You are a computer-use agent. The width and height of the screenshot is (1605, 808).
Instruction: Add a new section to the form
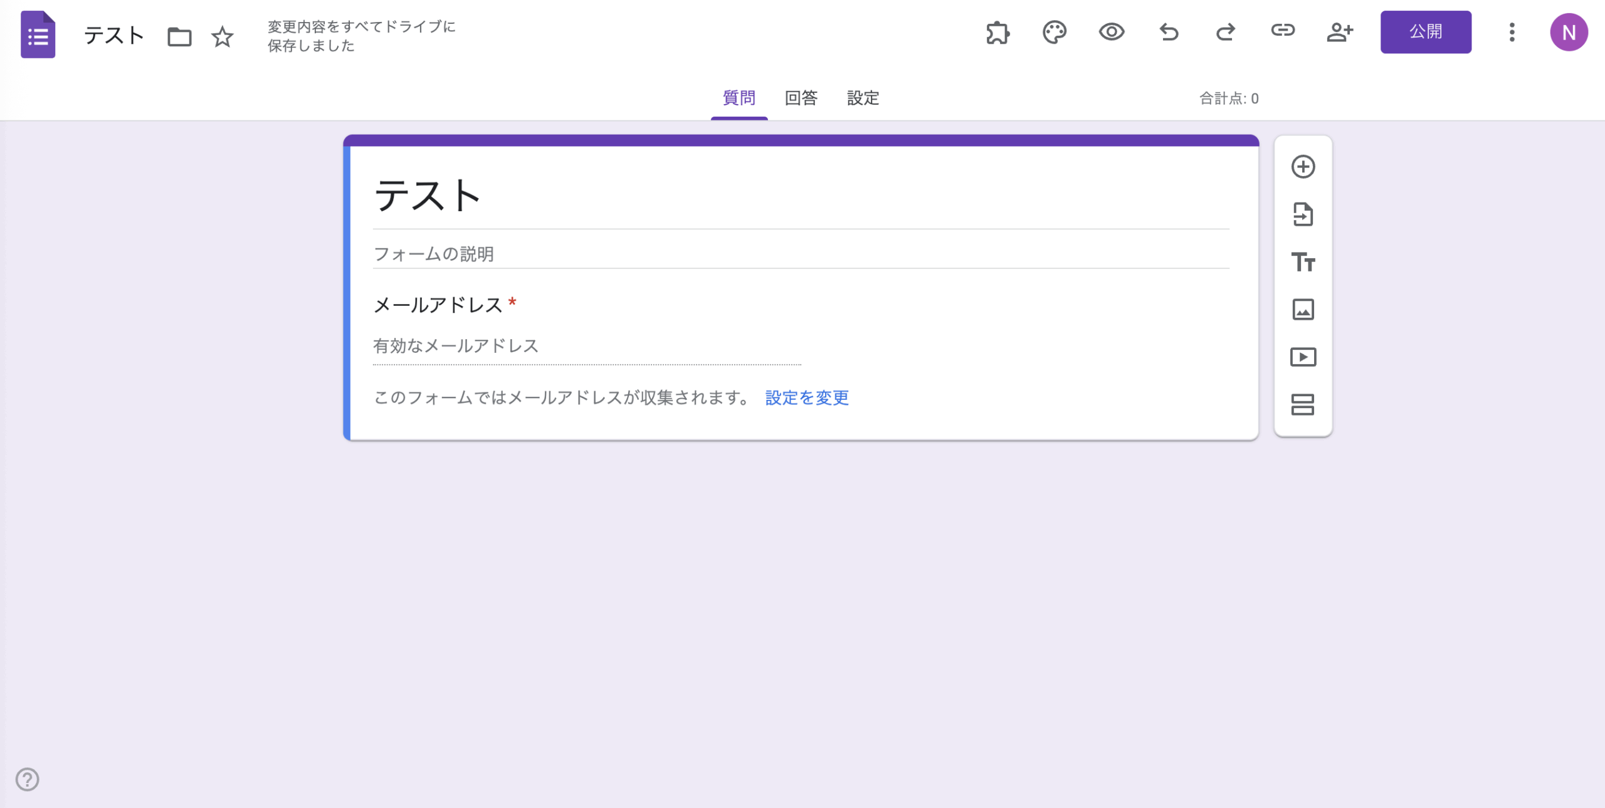[x=1304, y=405]
